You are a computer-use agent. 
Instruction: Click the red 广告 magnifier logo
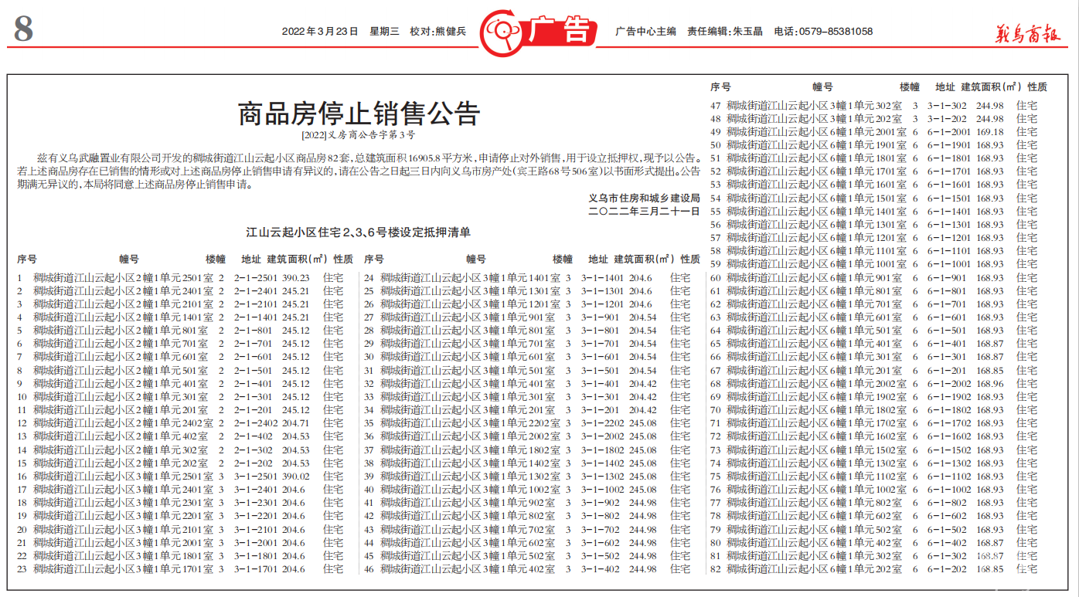coord(538,32)
